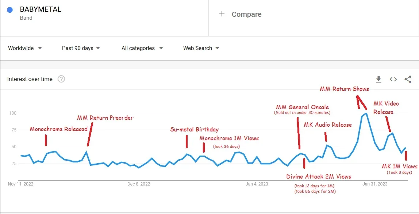Download the interest over time CSV
The width and height of the screenshot is (419, 214).
pos(378,79)
